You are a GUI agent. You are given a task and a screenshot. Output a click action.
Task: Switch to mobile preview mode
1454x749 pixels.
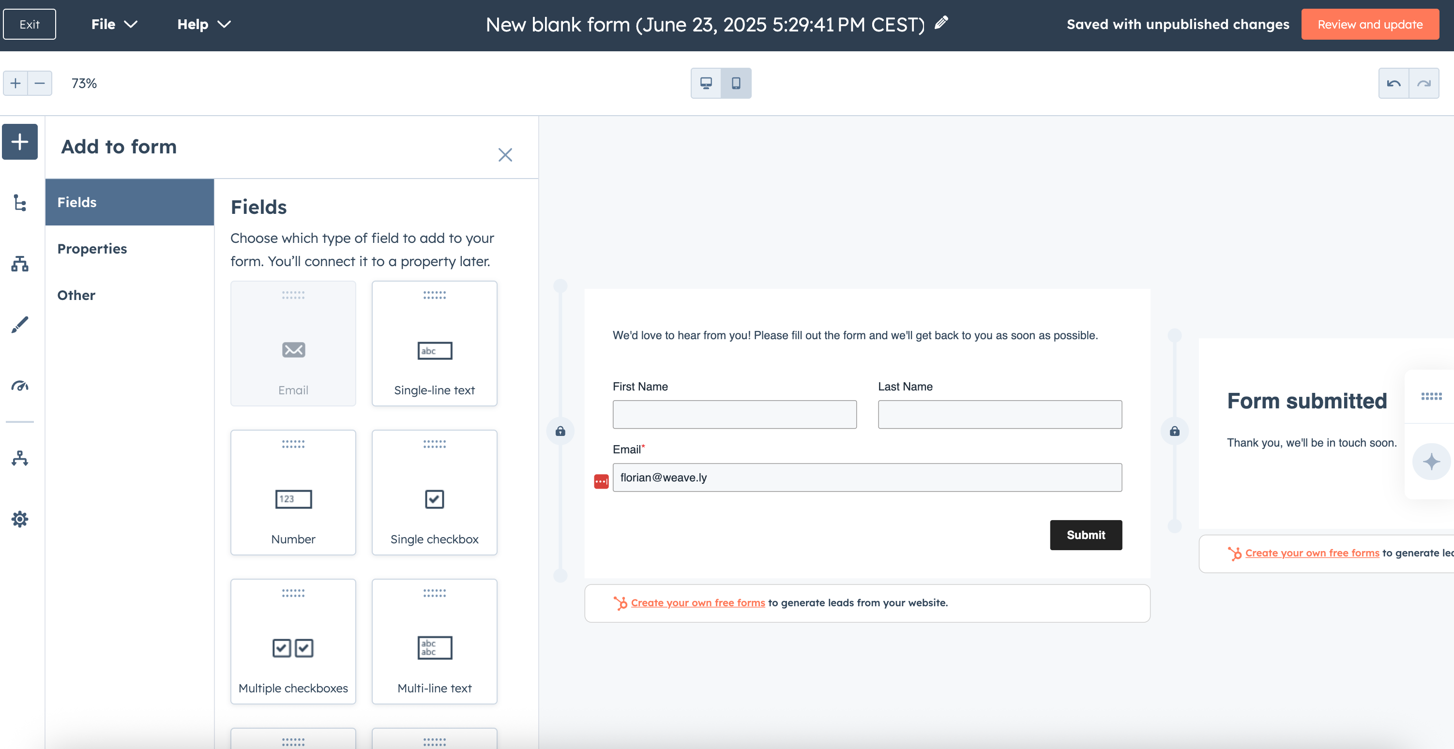point(736,84)
